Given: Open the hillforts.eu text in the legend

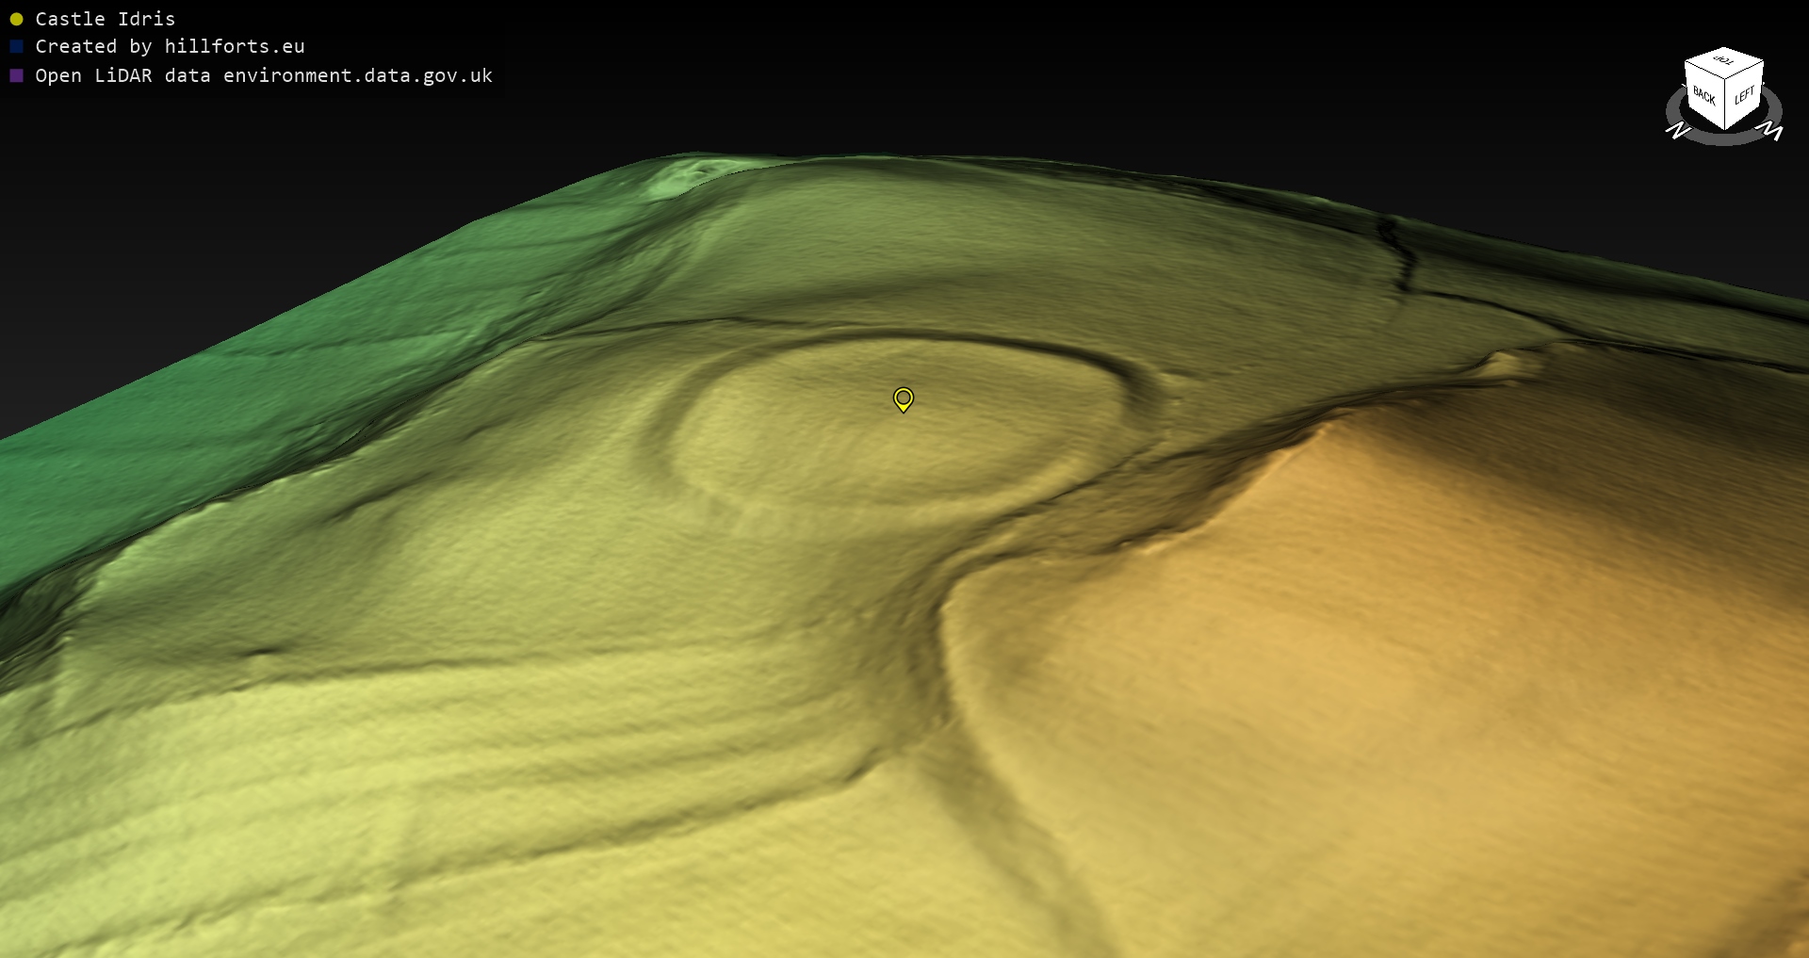Looking at the screenshot, I should click(x=234, y=47).
